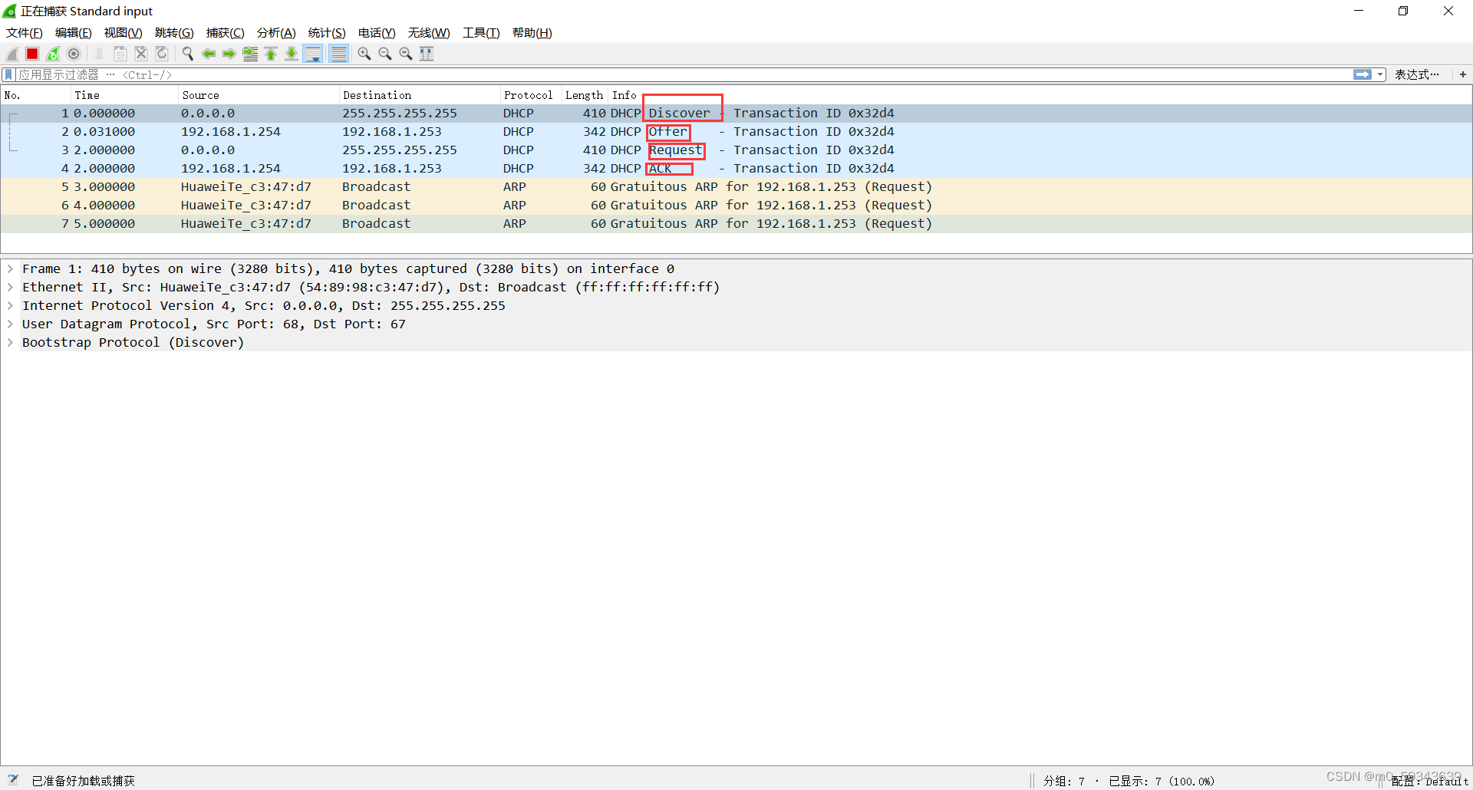The width and height of the screenshot is (1473, 790).
Task: Restart the current capture
Action: (x=53, y=54)
